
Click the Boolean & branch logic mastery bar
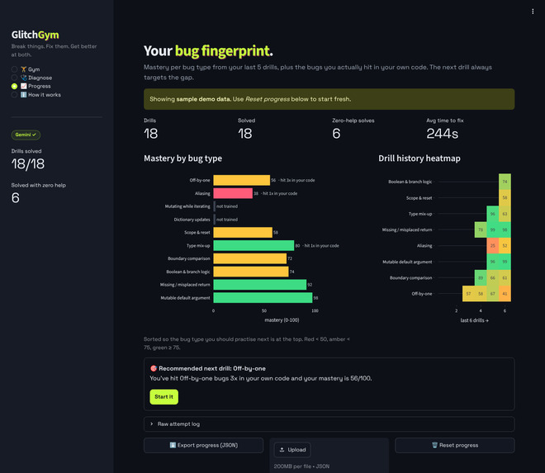pos(251,272)
